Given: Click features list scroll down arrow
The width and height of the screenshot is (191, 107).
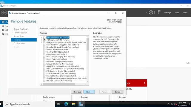Looking at the screenshot, I should (x=88, y=82).
